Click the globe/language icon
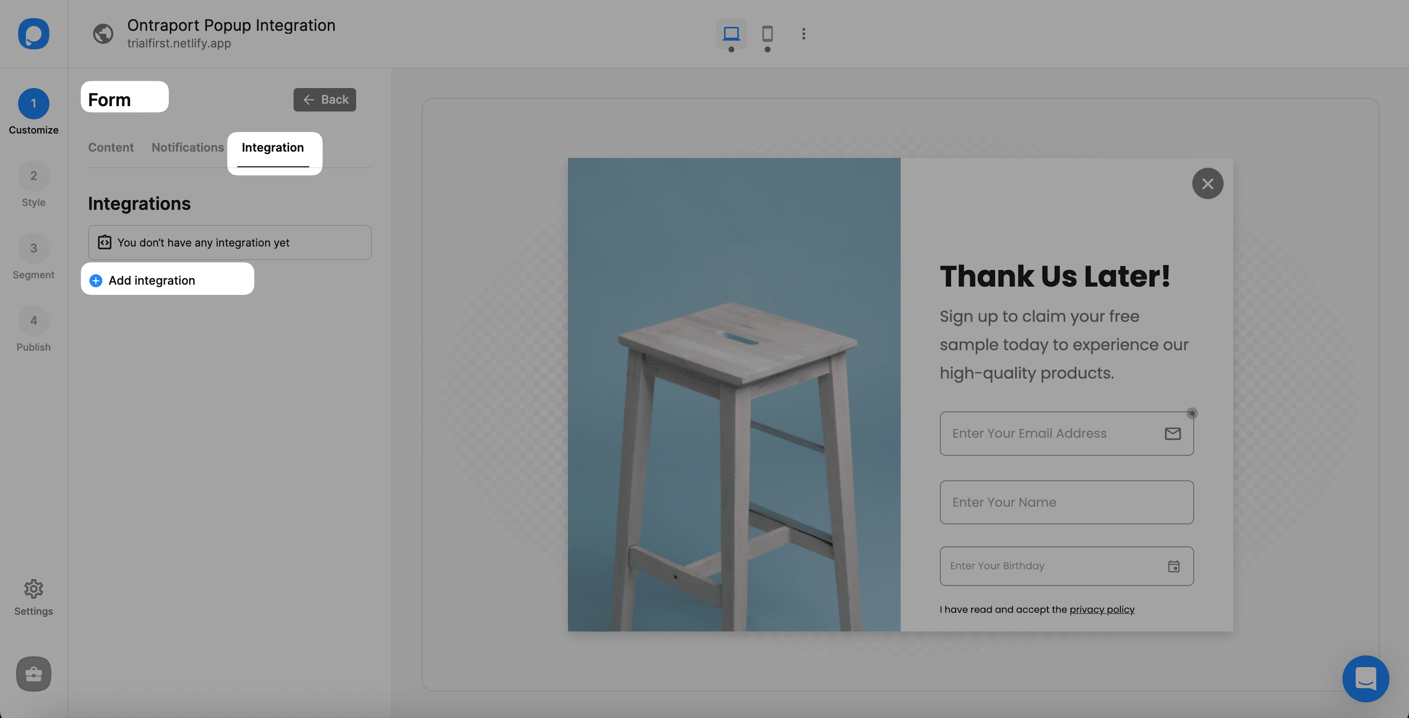The width and height of the screenshot is (1409, 718). (103, 34)
